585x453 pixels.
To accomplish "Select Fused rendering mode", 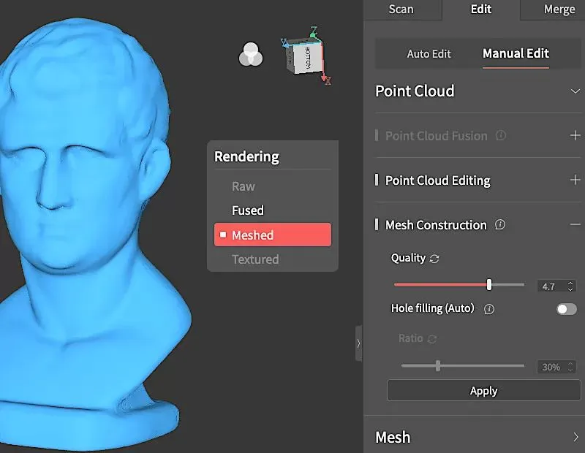I will pyautogui.click(x=247, y=210).
